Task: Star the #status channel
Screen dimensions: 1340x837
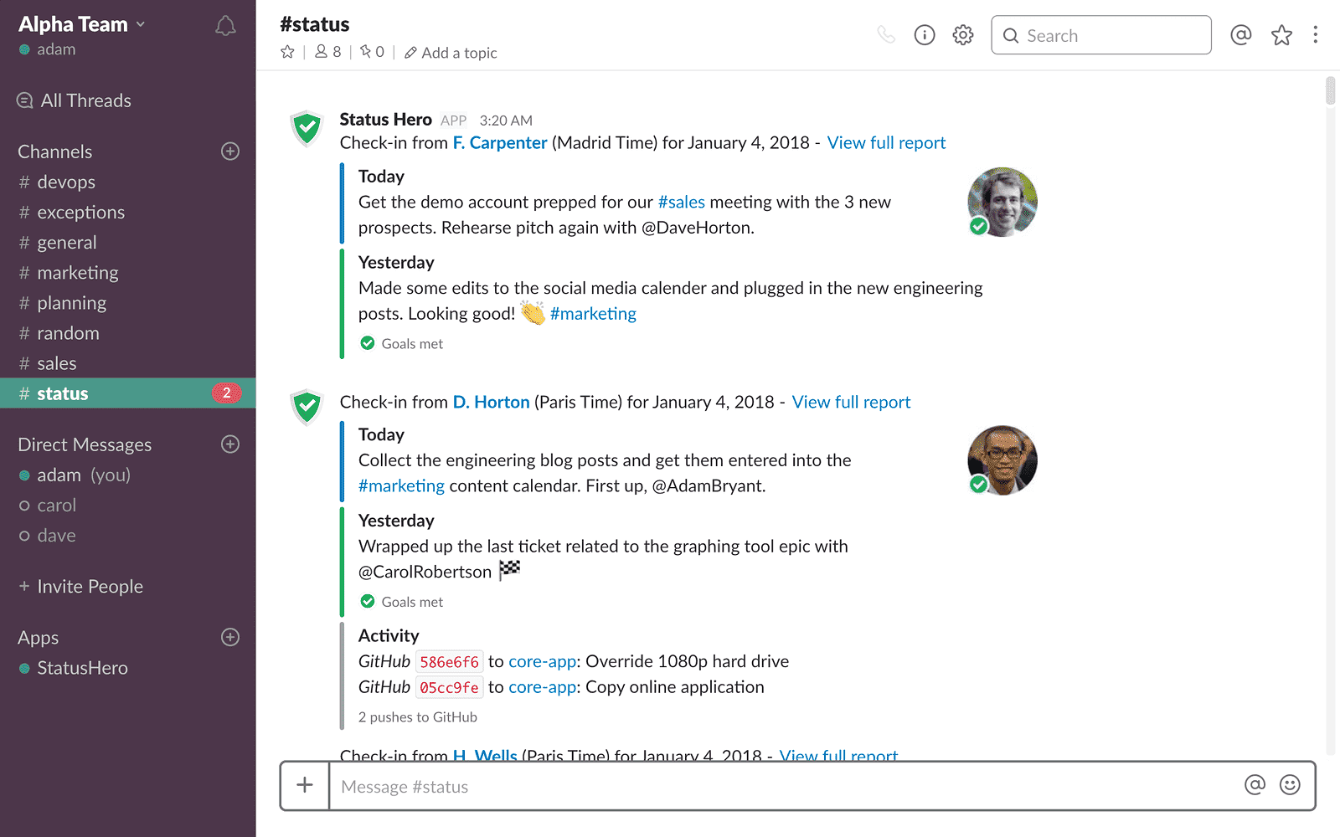Action: [287, 51]
